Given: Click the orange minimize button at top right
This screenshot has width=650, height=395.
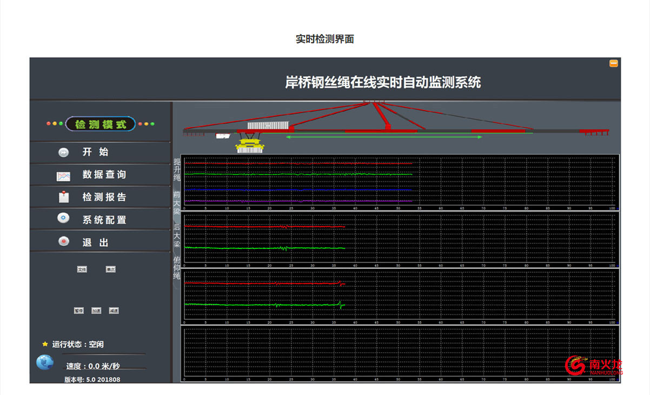Looking at the screenshot, I should (x=613, y=63).
